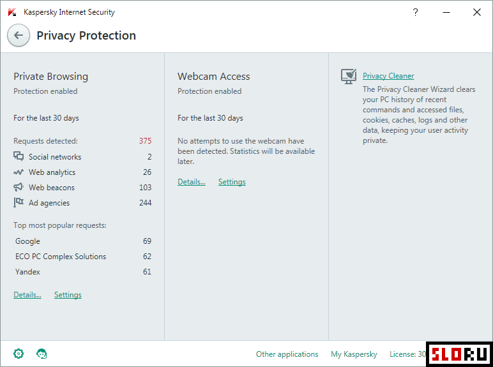Viewport: 493px width, 367px height.
Task: Click the Yandex count 61
Action: pyautogui.click(x=147, y=272)
